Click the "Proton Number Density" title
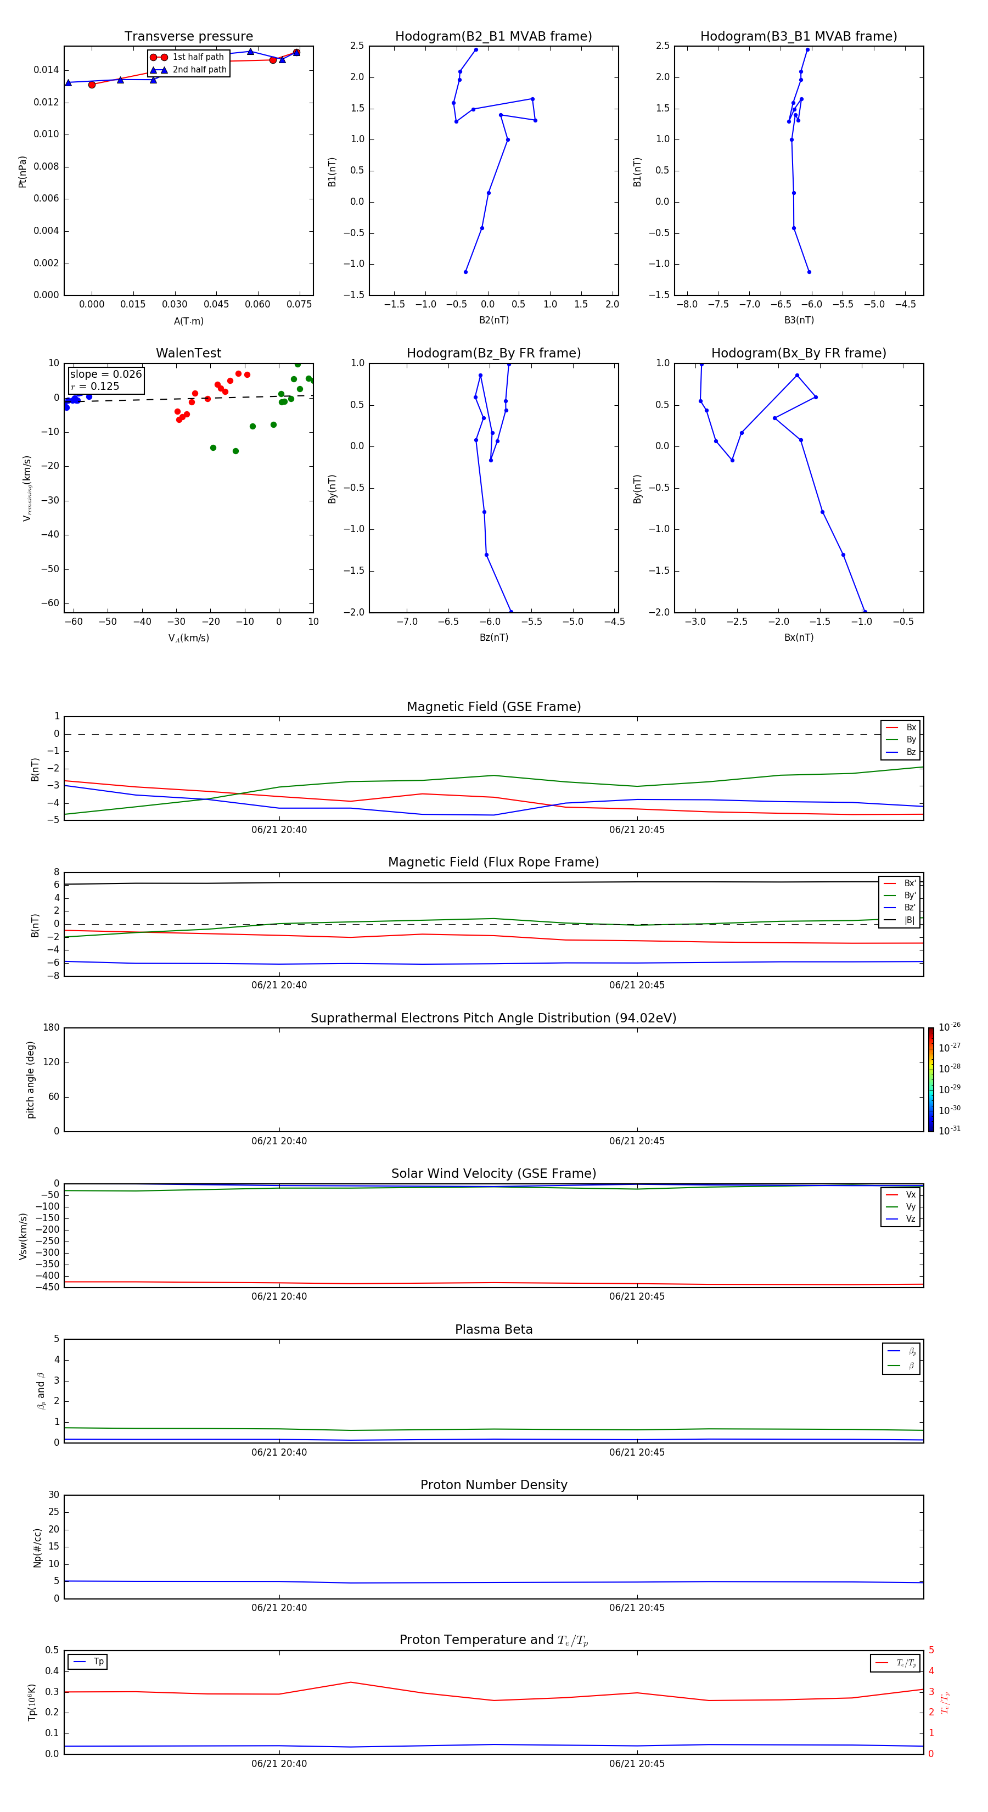The image size is (988, 1812). pos(493,1485)
